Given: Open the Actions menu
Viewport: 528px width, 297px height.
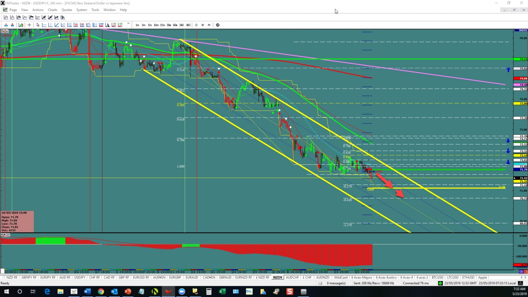Looking at the screenshot, I should point(38,10).
